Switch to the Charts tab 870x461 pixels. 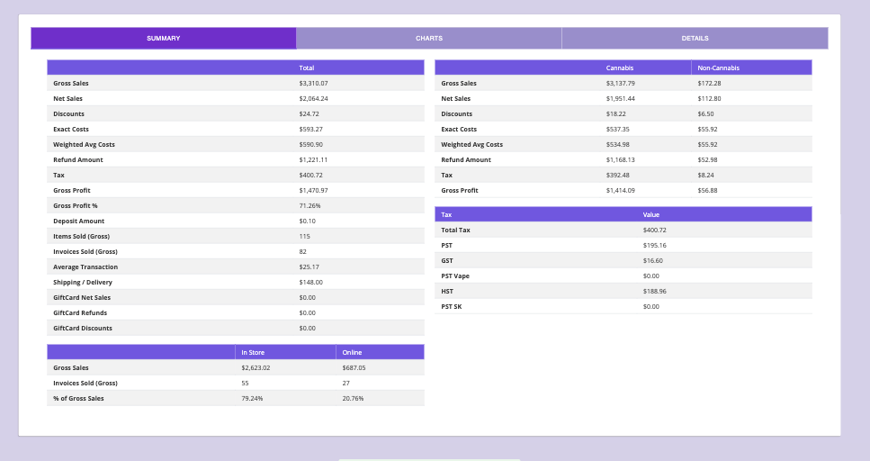428,38
